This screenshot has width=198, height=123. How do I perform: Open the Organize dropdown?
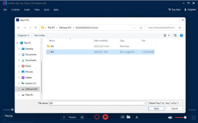click(23, 36)
